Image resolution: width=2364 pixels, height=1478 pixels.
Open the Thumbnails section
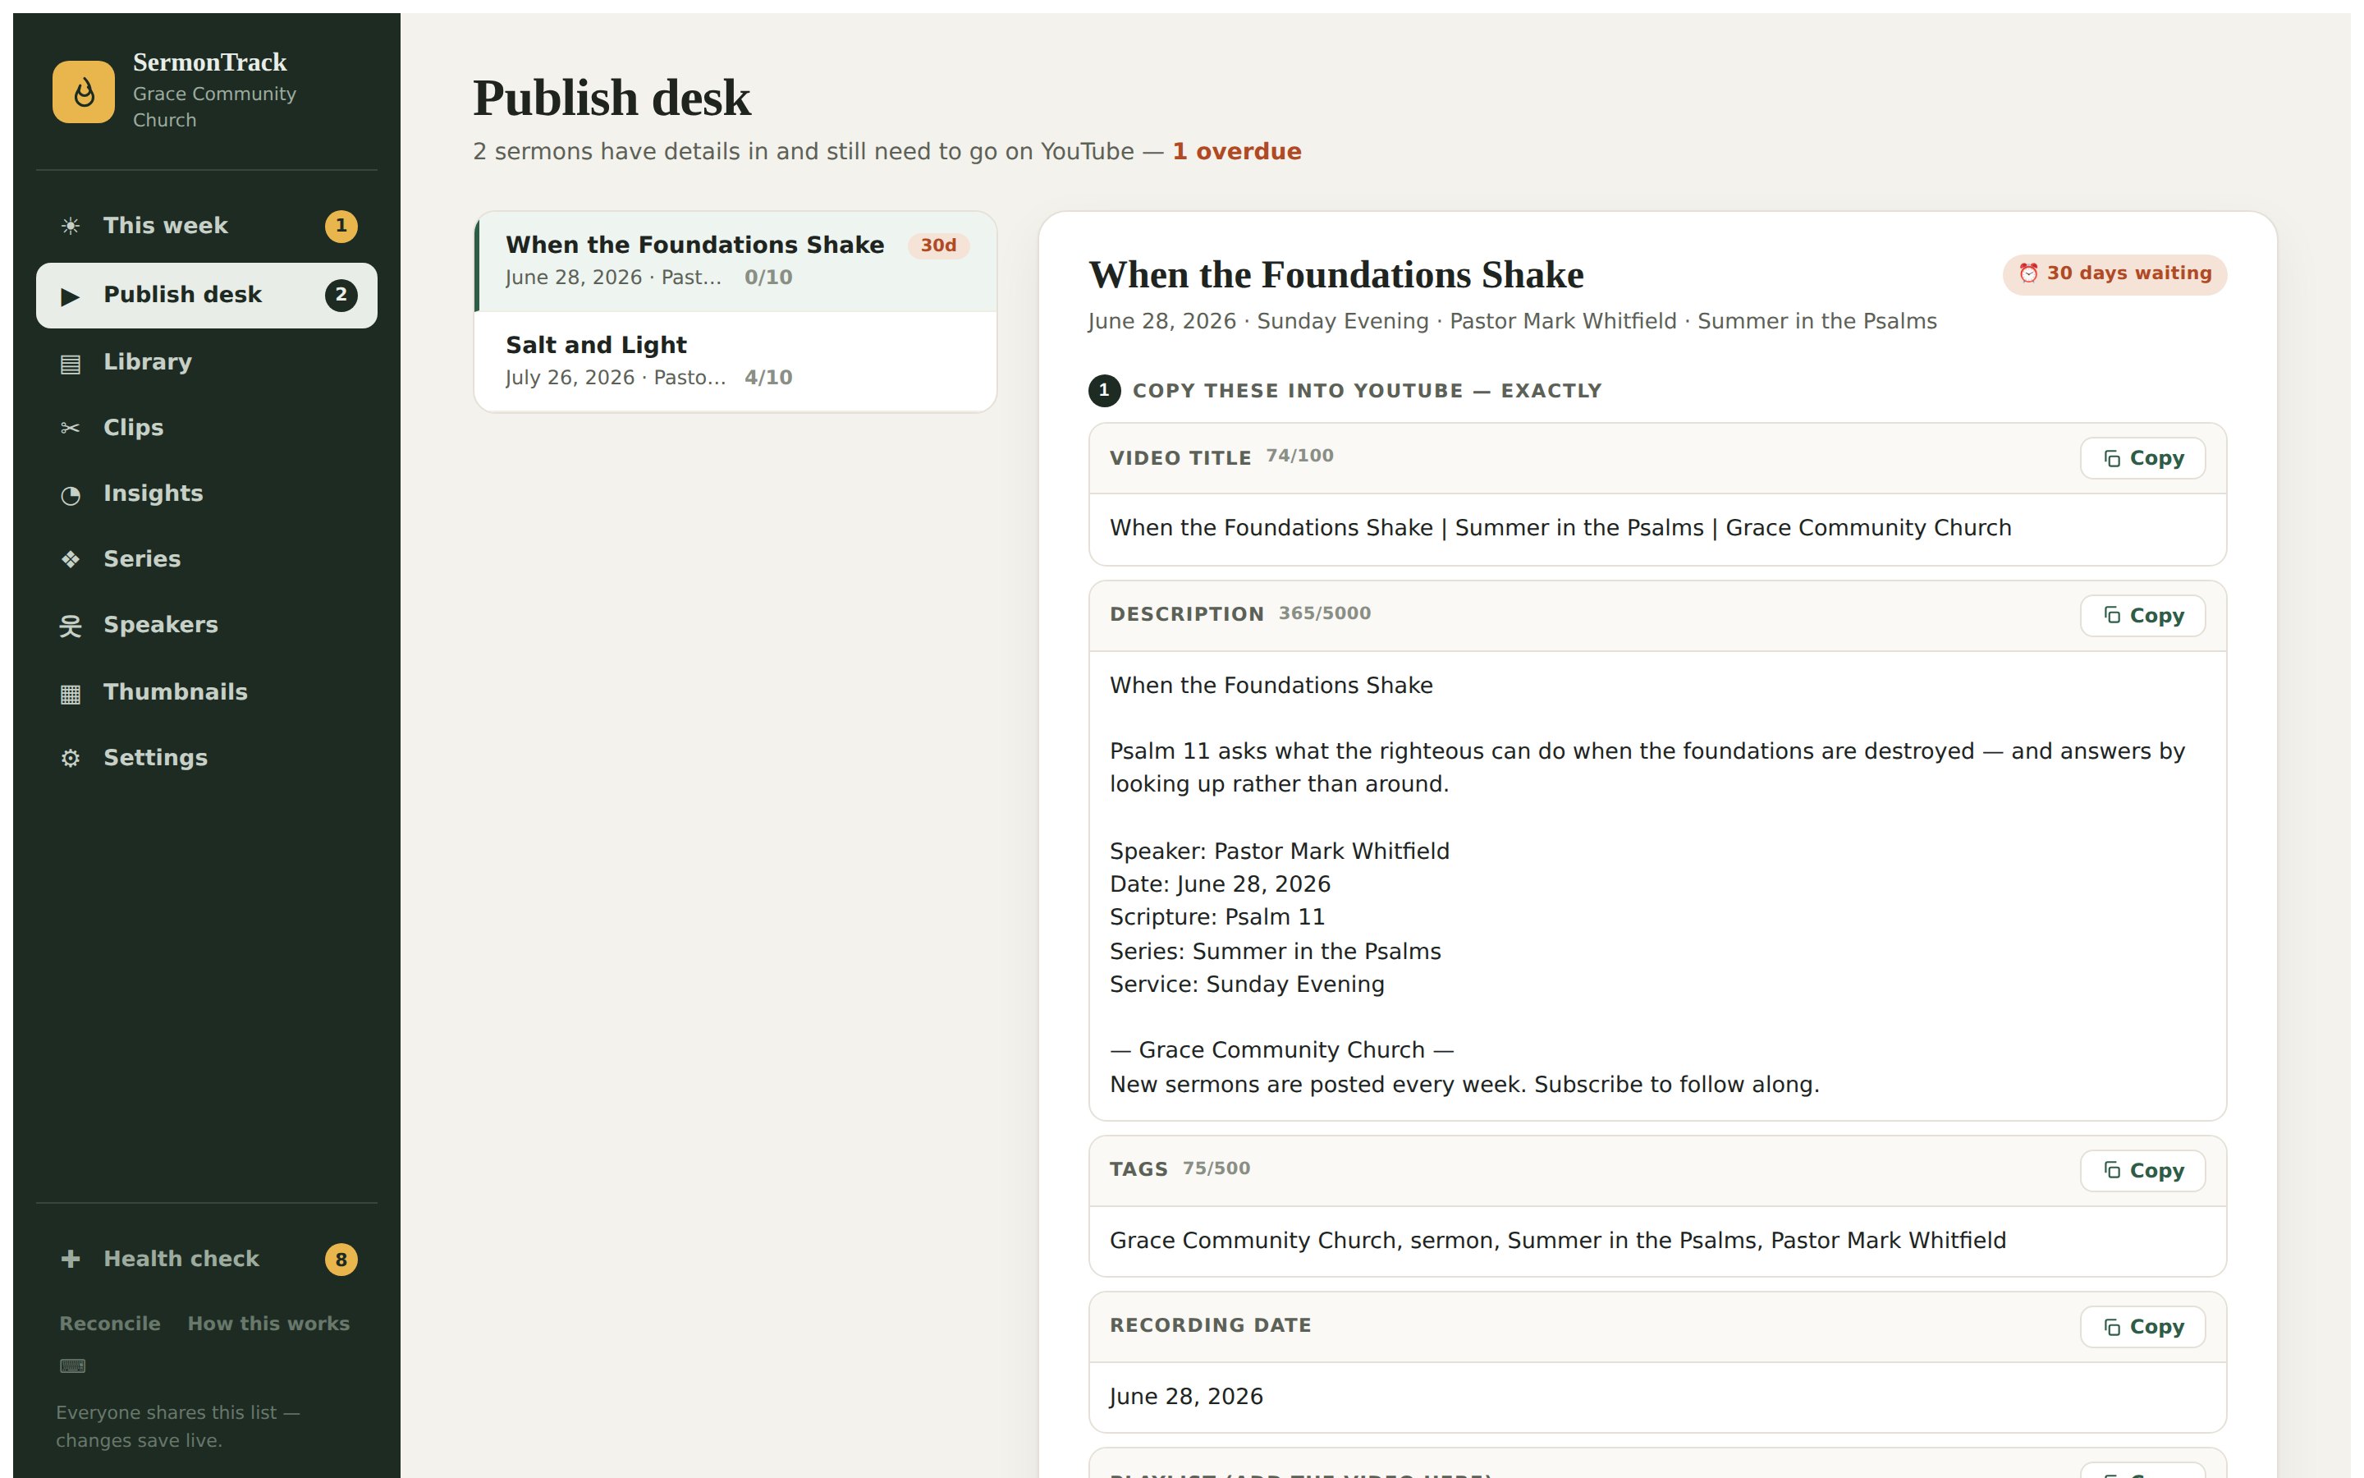[x=206, y=692]
